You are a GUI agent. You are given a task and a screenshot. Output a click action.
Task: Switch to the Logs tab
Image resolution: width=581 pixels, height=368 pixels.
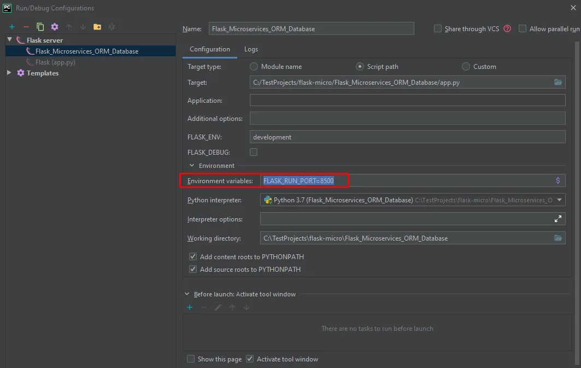click(251, 49)
